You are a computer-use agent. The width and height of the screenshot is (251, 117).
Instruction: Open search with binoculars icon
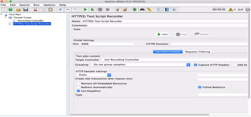(x=142, y=10)
